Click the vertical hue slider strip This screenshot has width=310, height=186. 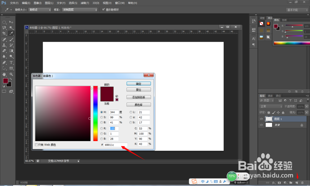point(95,114)
